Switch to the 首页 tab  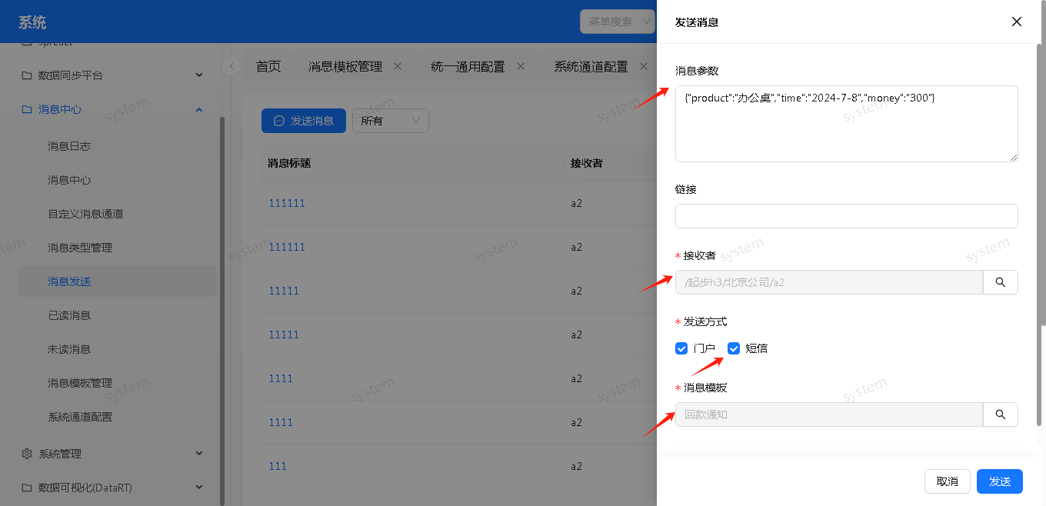pyautogui.click(x=268, y=66)
